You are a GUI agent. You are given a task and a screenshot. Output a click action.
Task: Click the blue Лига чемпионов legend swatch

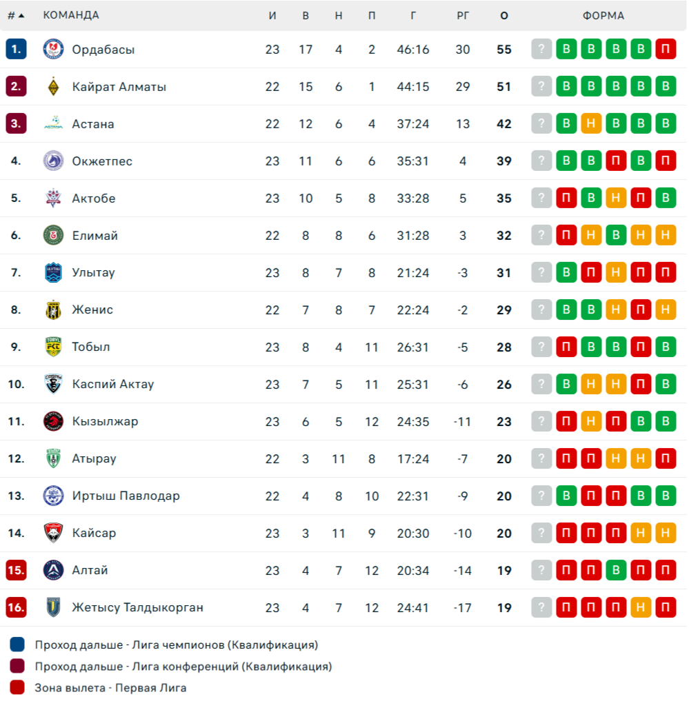(17, 644)
